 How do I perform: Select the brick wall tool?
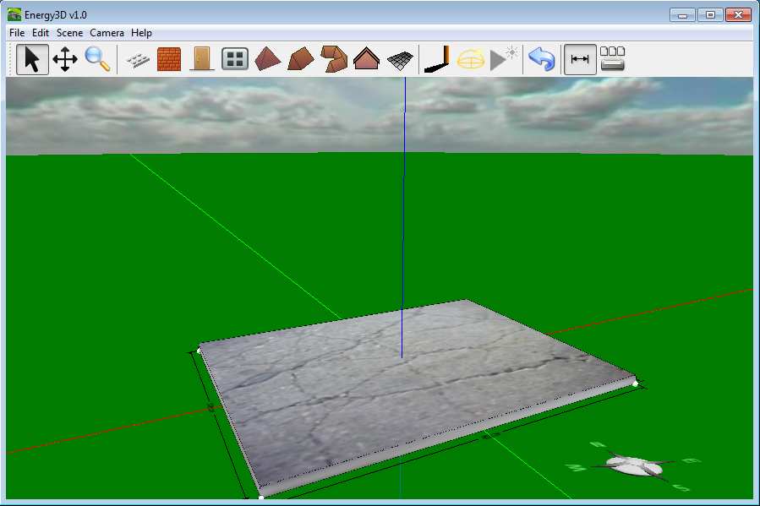pos(169,59)
